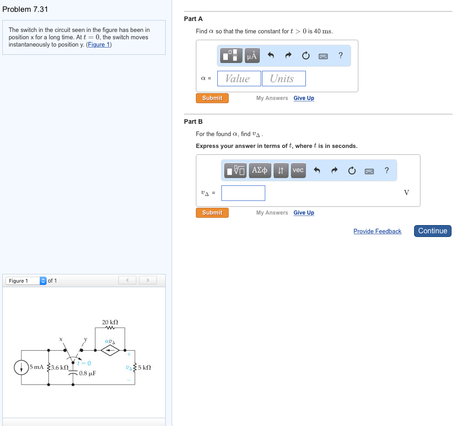This screenshot has width=457, height=426.
Task: Go to the next figure with the right arrow
Action: coord(148,280)
